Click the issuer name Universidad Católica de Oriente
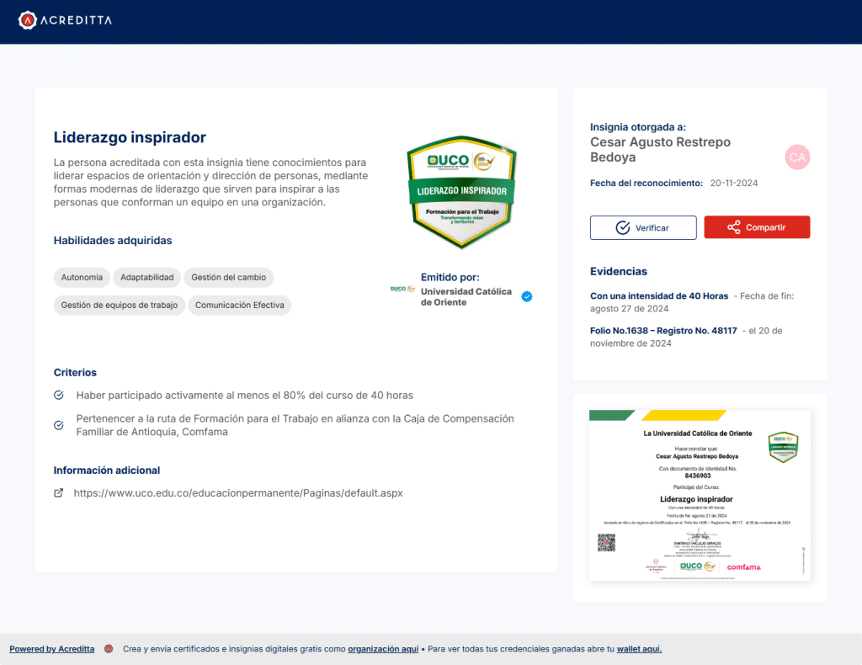Viewport: 862px width, 665px height. click(466, 297)
